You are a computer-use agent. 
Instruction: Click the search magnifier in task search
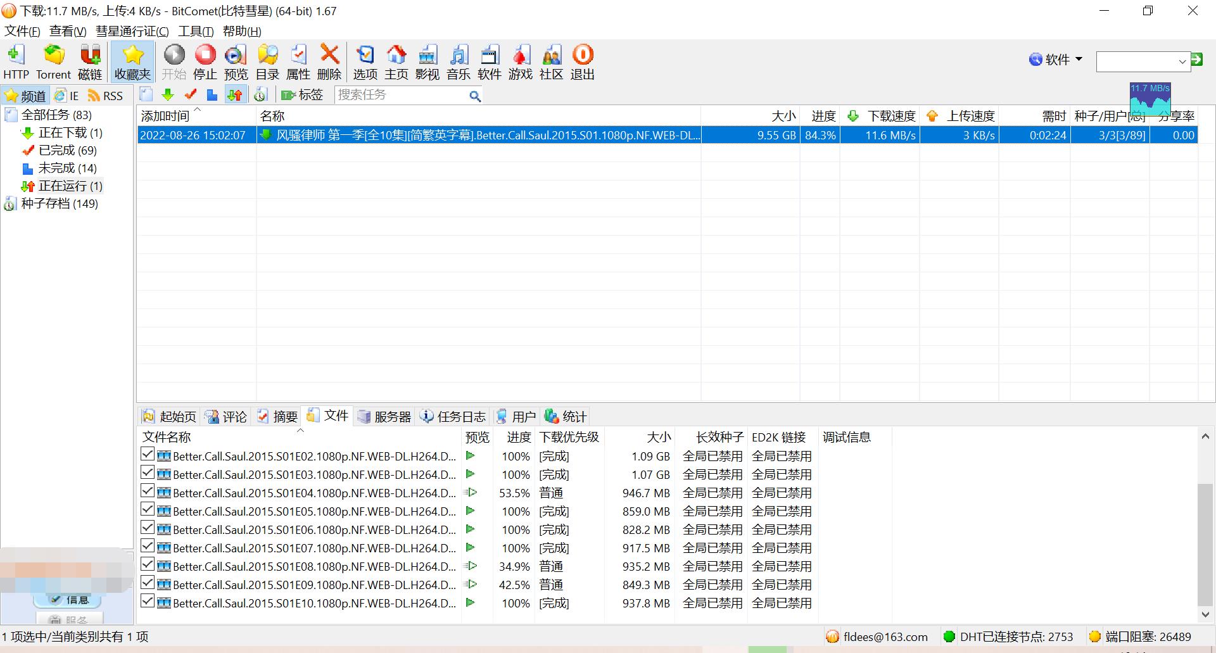tap(474, 96)
